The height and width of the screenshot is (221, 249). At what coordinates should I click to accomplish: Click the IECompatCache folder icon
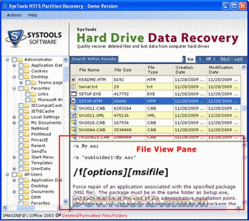(26, 106)
